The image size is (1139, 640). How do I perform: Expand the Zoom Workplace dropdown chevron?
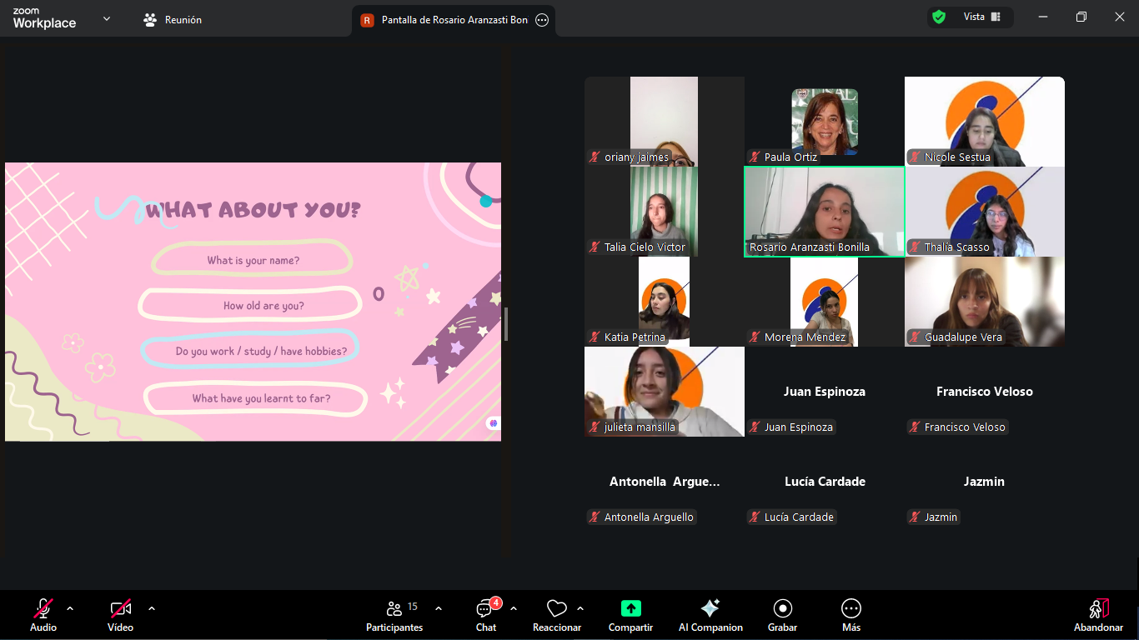point(107,18)
